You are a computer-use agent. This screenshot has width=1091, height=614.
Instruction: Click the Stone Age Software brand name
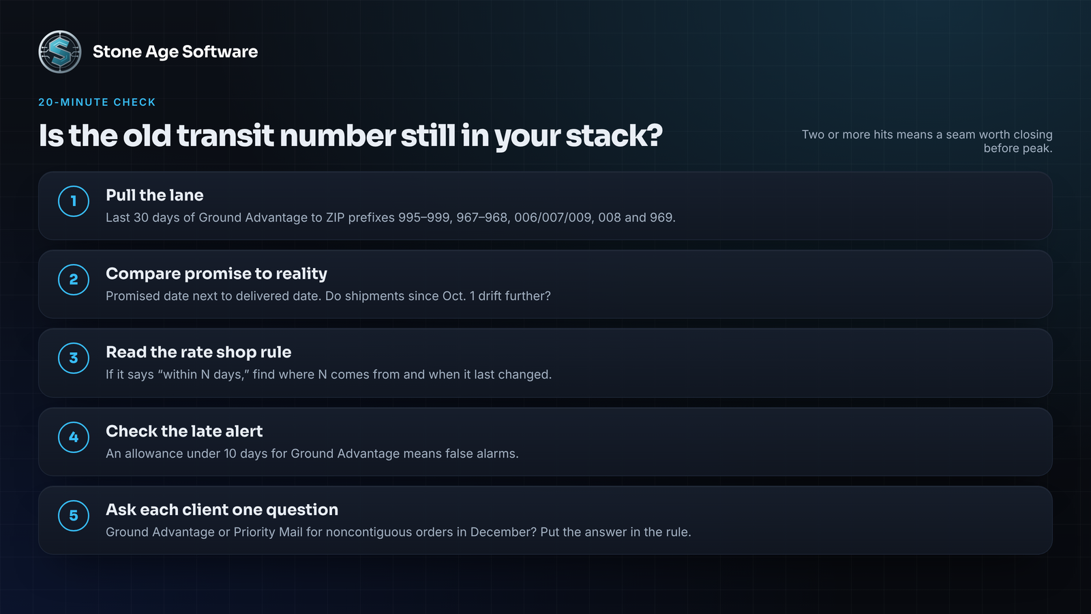click(175, 52)
